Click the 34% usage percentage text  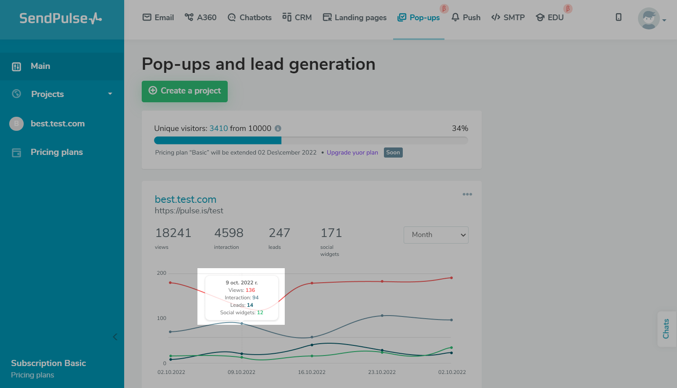pos(460,128)
